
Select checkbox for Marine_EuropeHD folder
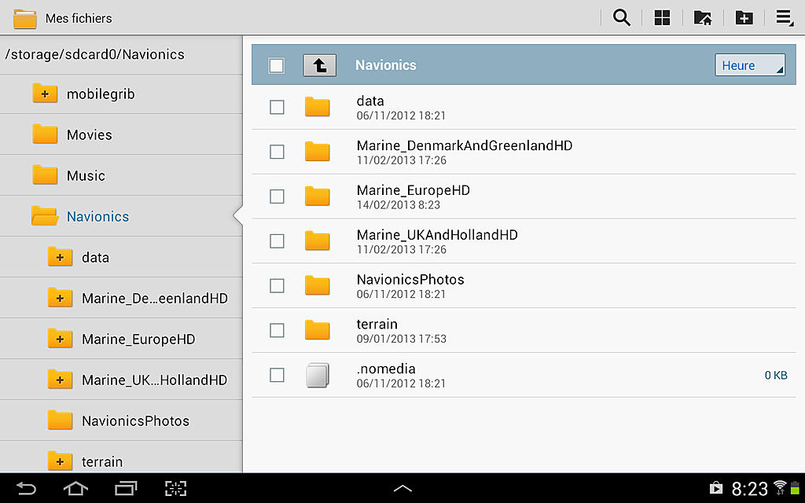point(277,196)
